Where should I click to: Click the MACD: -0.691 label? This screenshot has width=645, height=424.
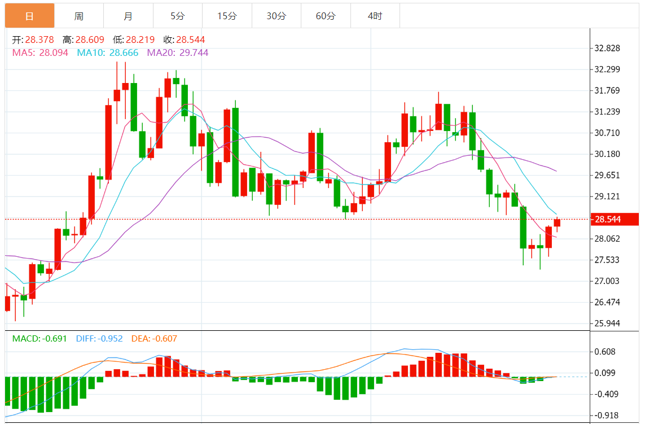[x=40, y=338]
